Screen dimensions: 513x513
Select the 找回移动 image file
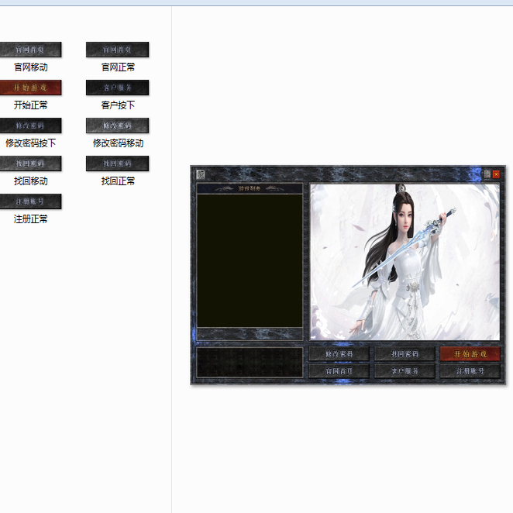[30, 164]
